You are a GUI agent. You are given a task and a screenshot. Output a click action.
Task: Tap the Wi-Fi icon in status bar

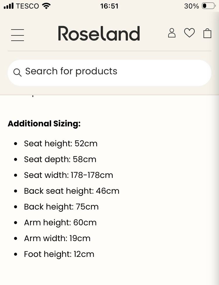[46, 6]
